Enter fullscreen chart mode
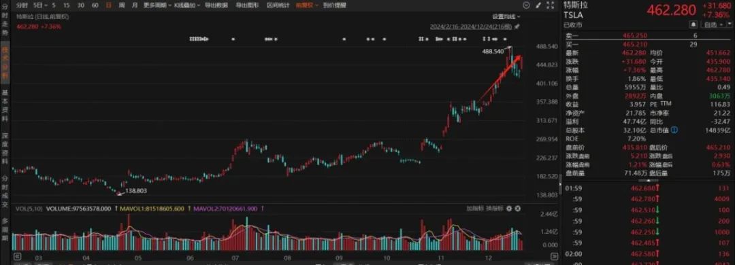The width and height of the screenshot is (735, 265). [x=550, y=5]
